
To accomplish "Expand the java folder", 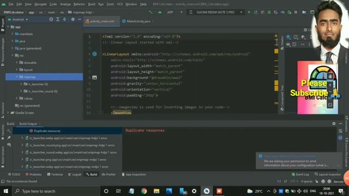I will click(12, 41).
